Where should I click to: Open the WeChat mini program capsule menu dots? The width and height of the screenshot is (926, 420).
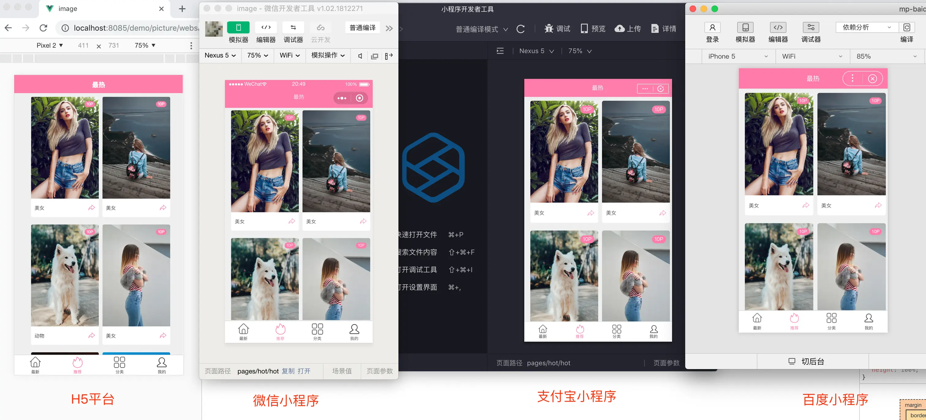[x=342, y=98]
